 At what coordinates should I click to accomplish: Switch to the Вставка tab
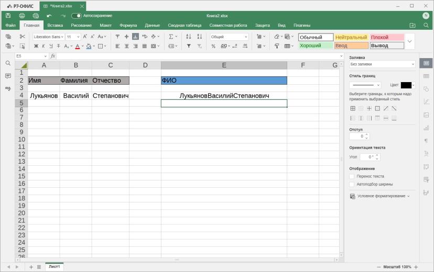click(x=55, y=25)
